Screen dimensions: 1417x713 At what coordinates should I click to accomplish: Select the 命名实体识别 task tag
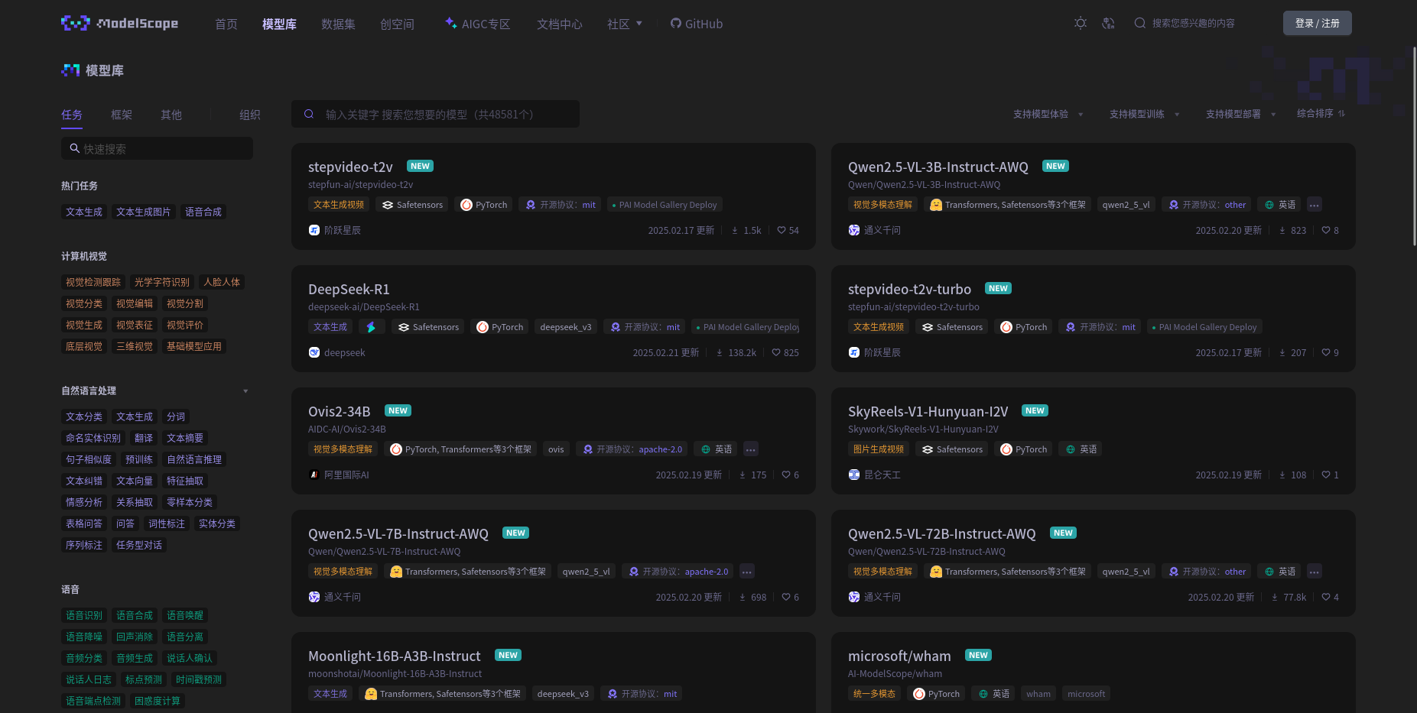(x=93, y=438)
